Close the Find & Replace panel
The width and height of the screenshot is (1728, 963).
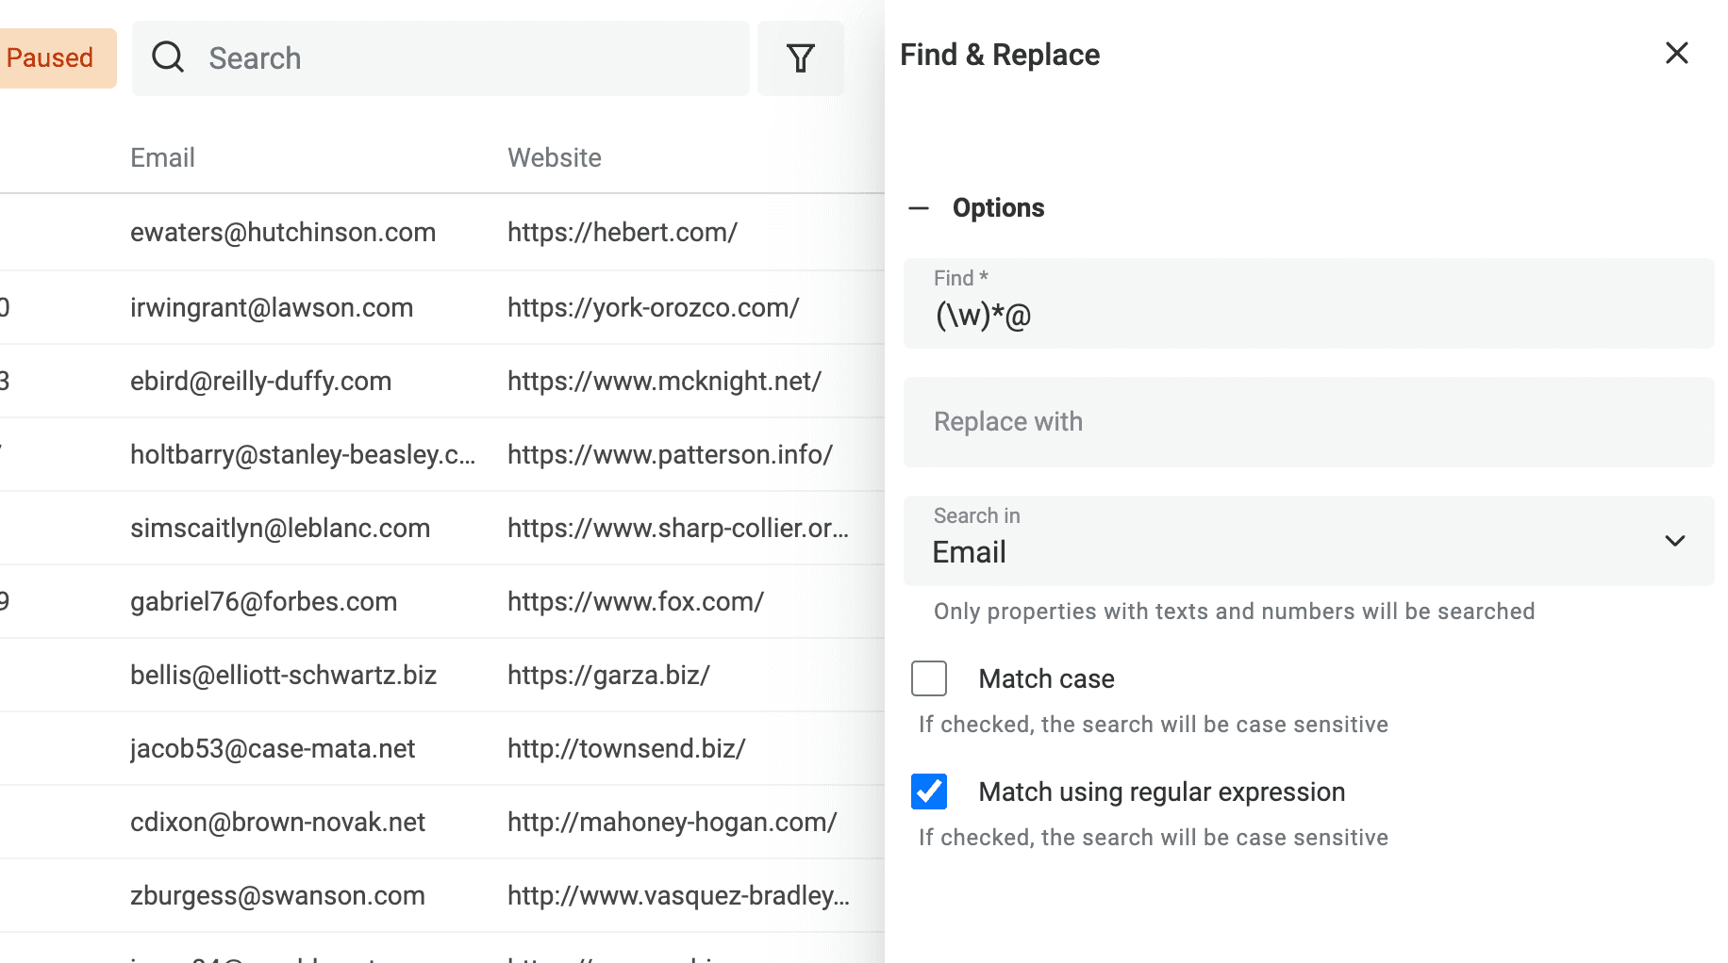click(1676, 54)
